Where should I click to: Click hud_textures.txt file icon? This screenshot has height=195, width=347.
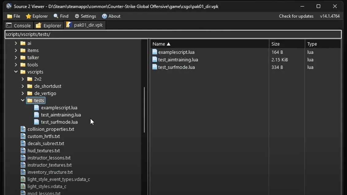pyautogui.click(x=23, y=151)
